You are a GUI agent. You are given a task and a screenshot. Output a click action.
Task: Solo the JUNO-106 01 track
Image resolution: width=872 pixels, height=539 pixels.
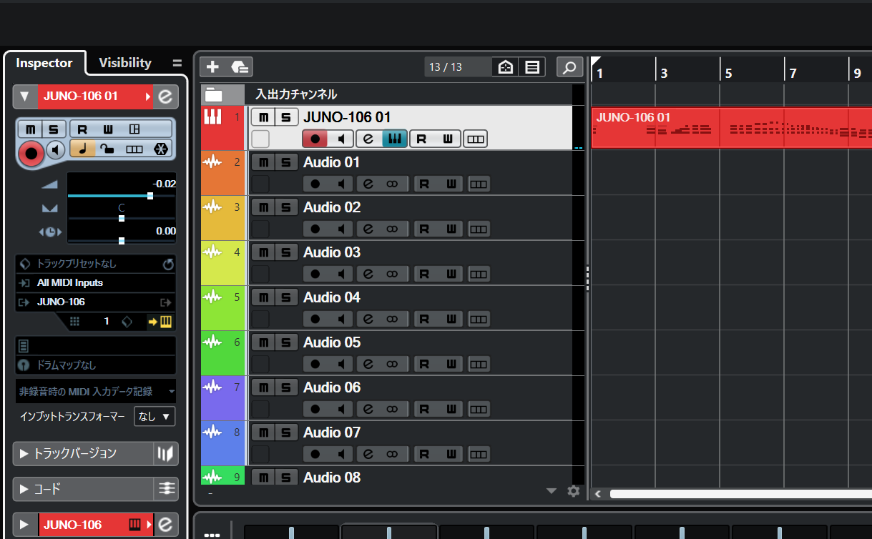click(x=286, y=117)
